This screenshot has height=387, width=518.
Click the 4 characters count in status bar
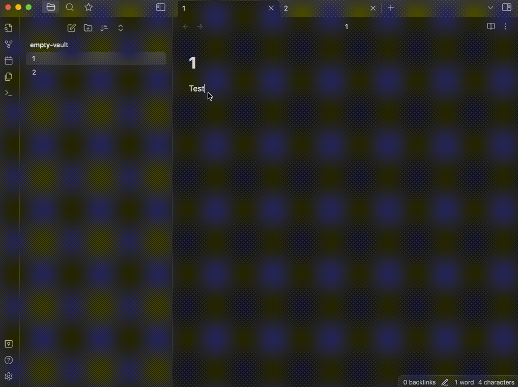pyautogui.click(x=496, y=382)
